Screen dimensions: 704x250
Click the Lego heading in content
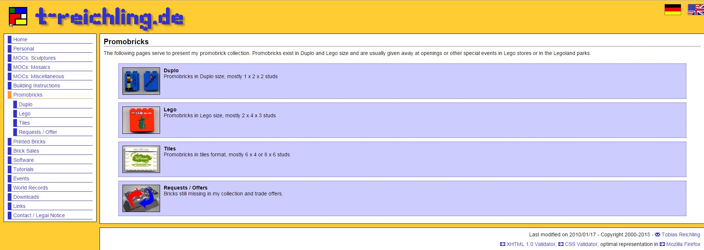click(170, 110)
